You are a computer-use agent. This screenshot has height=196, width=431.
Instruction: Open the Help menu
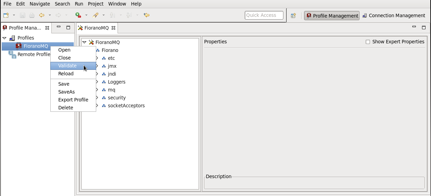136,4
